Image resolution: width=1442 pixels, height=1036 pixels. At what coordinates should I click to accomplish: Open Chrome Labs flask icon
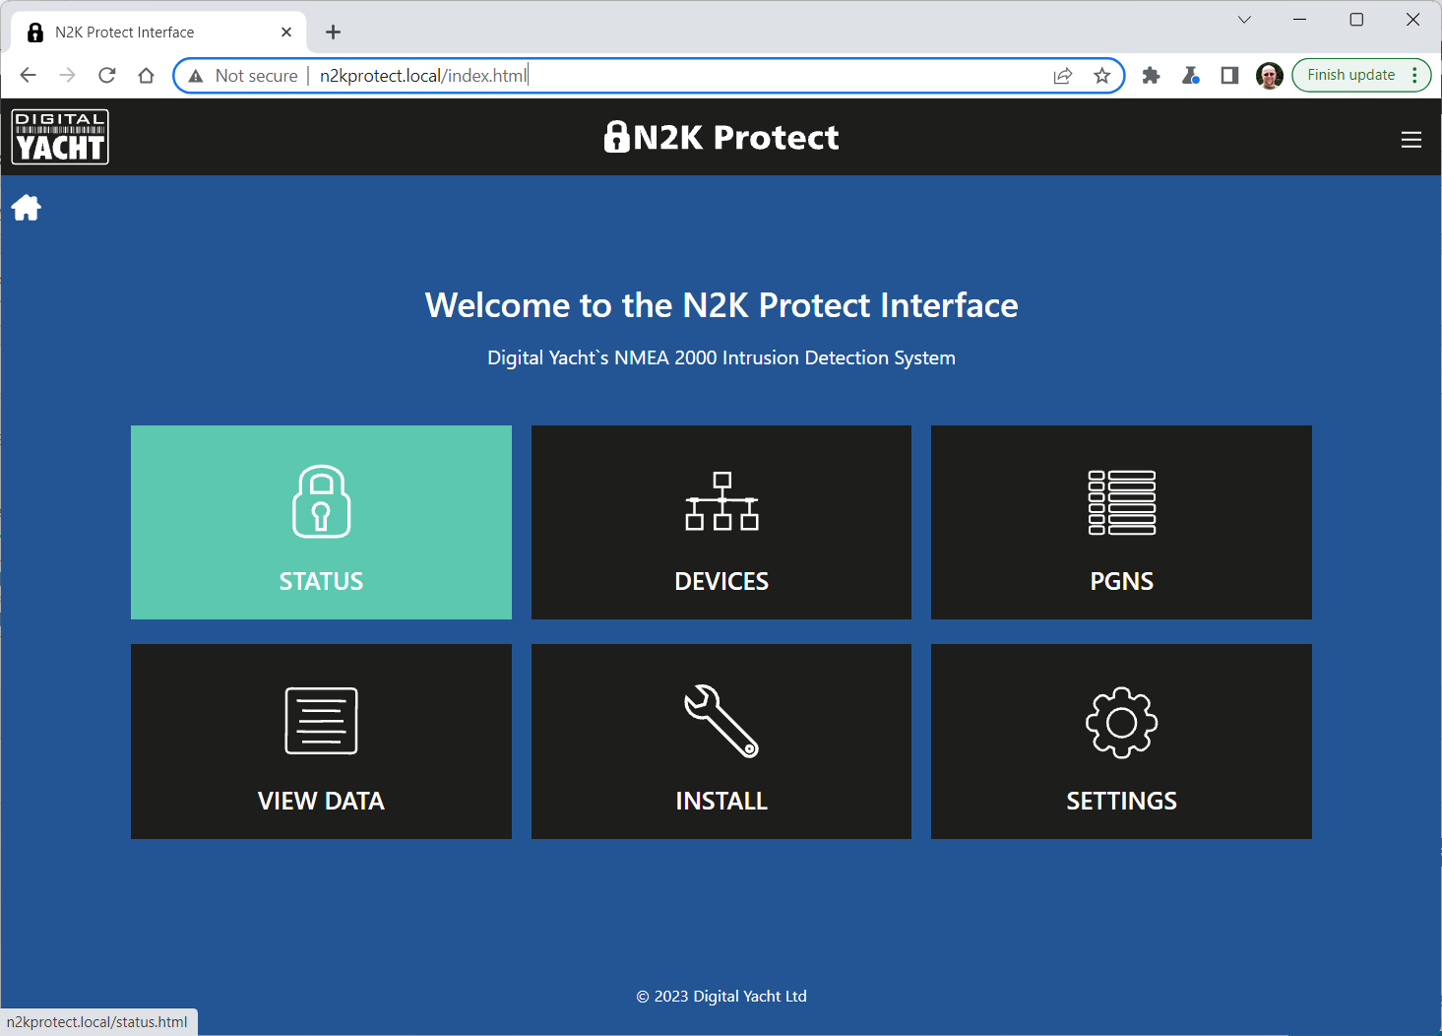1190,76
